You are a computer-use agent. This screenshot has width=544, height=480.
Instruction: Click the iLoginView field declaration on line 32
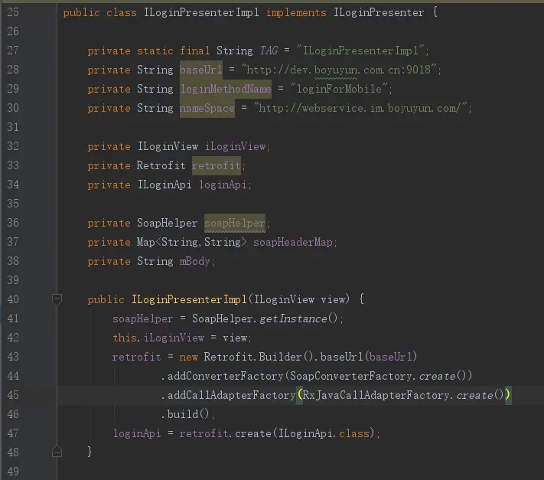click(x=235, y=146)
